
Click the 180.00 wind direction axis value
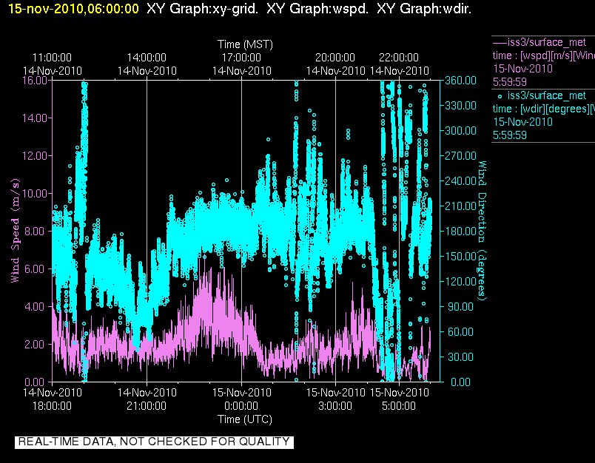pyautogui.click(x=460, y=231)
